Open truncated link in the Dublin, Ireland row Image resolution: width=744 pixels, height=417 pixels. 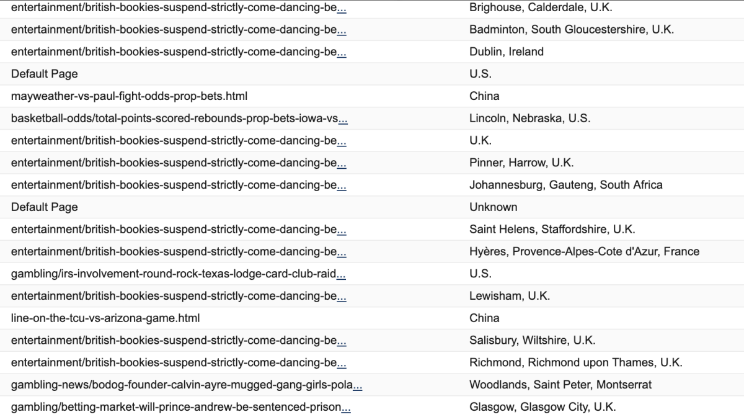342,52
